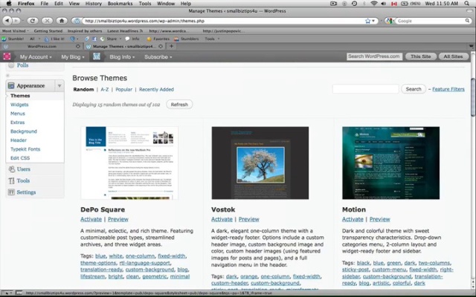Click the Settings icon in the sidebar
Viewport: 476px width, 297px height.
point(12,192)
